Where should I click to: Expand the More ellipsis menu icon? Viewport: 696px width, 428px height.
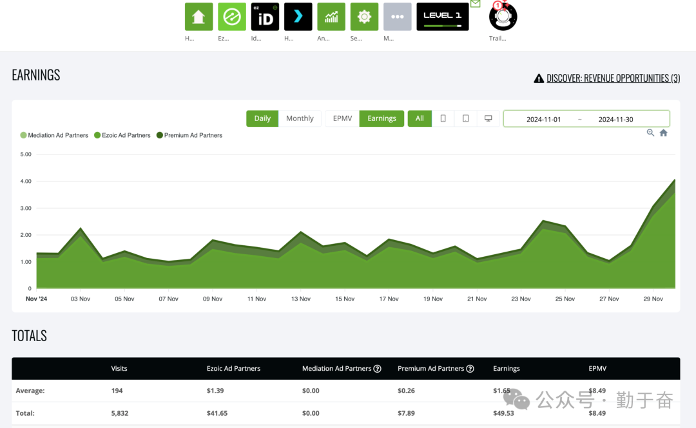(397, 17)
